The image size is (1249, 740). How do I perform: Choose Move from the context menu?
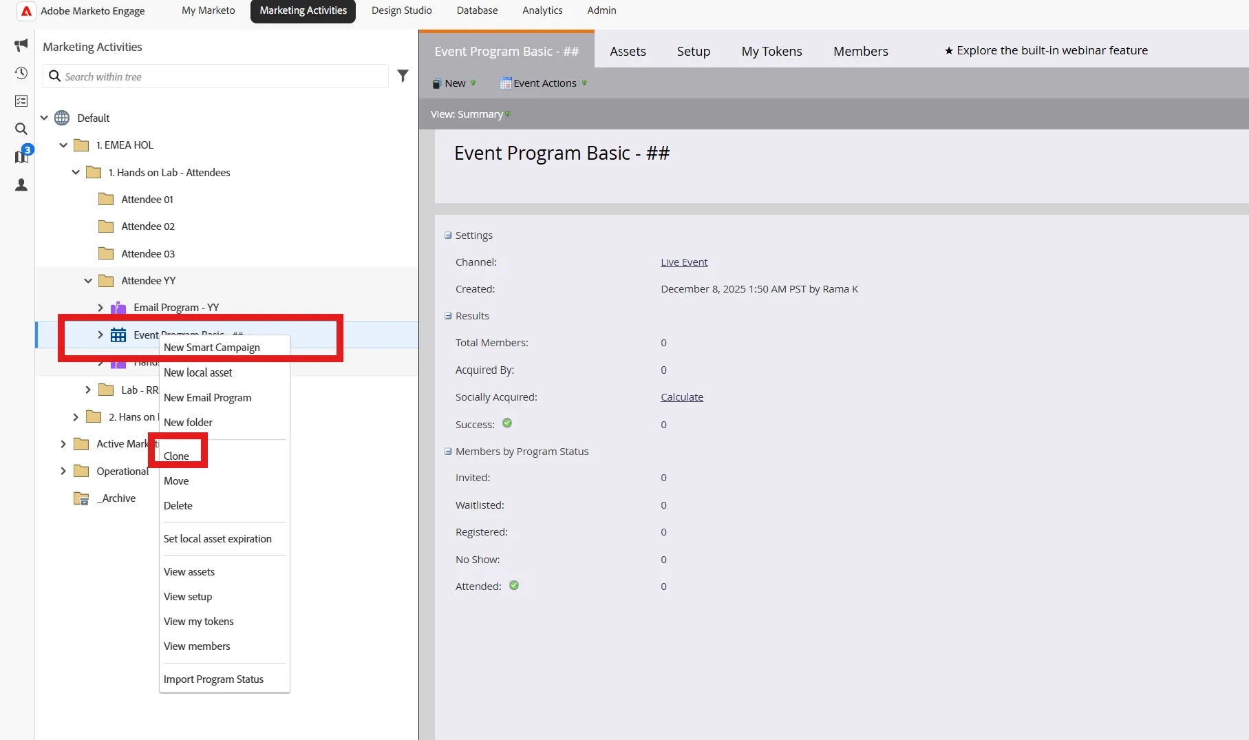point(176,480)
